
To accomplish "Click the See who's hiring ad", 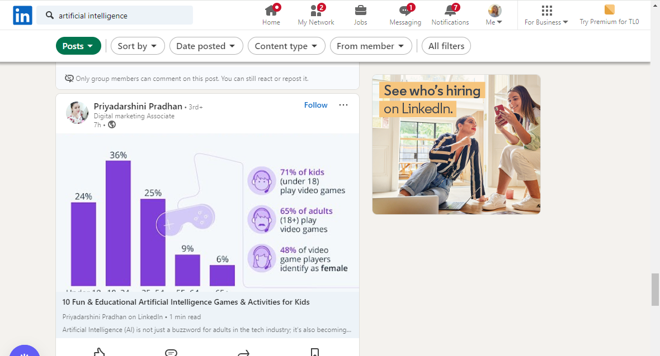I will [x=456, y=145].
